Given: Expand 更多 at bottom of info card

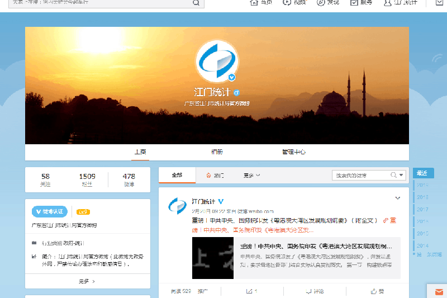Looking at the screenshot, I should [87, 281].
